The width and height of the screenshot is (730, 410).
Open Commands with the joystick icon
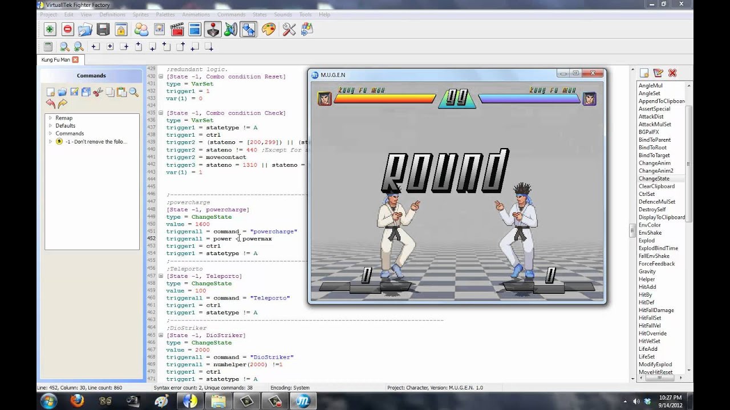click(212, 30)
